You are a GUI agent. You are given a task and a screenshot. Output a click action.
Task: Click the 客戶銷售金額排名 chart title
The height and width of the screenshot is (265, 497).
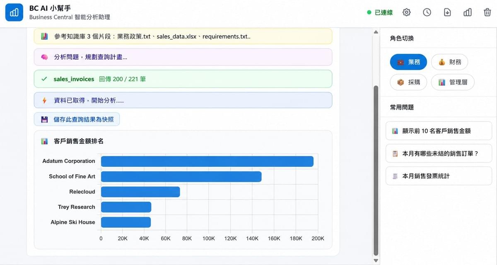pyautogui.click(x=79, y=141)
